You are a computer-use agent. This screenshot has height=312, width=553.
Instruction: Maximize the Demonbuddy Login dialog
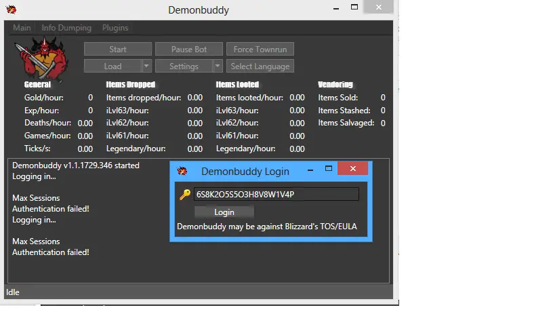pyautogui.click(x=329, y=168)
